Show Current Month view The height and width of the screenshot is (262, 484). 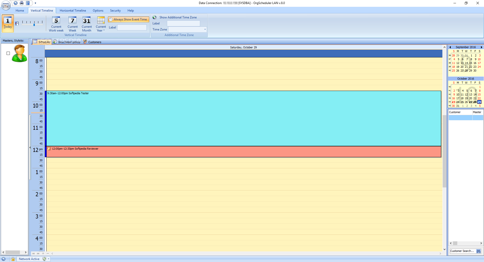87,24
